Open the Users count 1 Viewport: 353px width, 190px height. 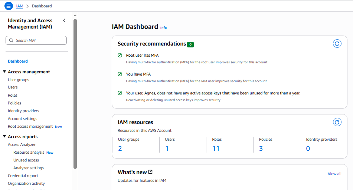pos(167,149)
